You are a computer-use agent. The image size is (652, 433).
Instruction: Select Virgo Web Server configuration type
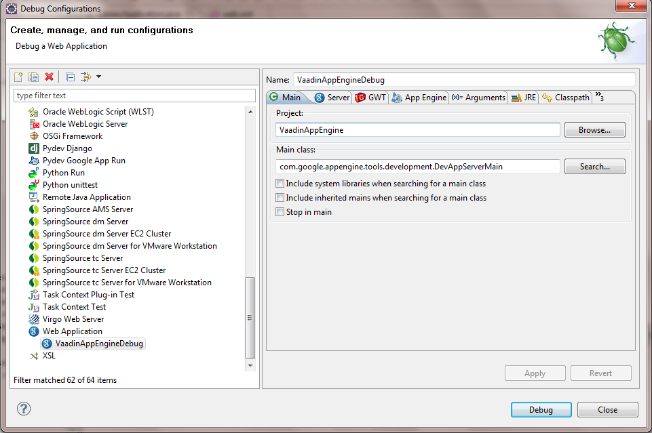point(73,319)
